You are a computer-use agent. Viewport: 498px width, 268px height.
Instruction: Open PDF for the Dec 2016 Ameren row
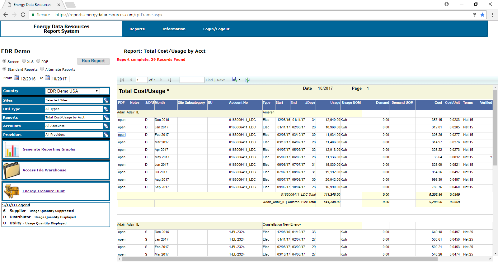click(122, 120)
